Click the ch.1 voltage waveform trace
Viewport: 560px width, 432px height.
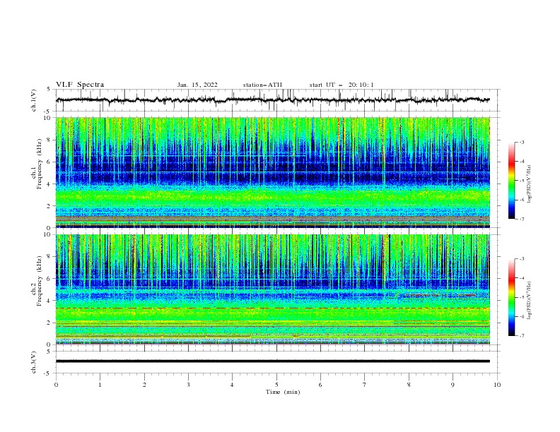click(273, 100)
